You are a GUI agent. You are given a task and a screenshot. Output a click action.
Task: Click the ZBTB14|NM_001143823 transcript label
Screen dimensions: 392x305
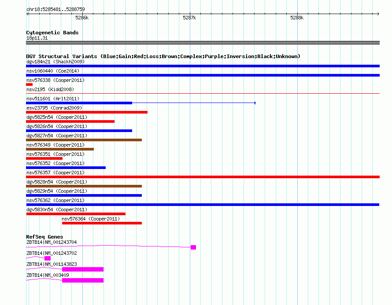(52, 264)
